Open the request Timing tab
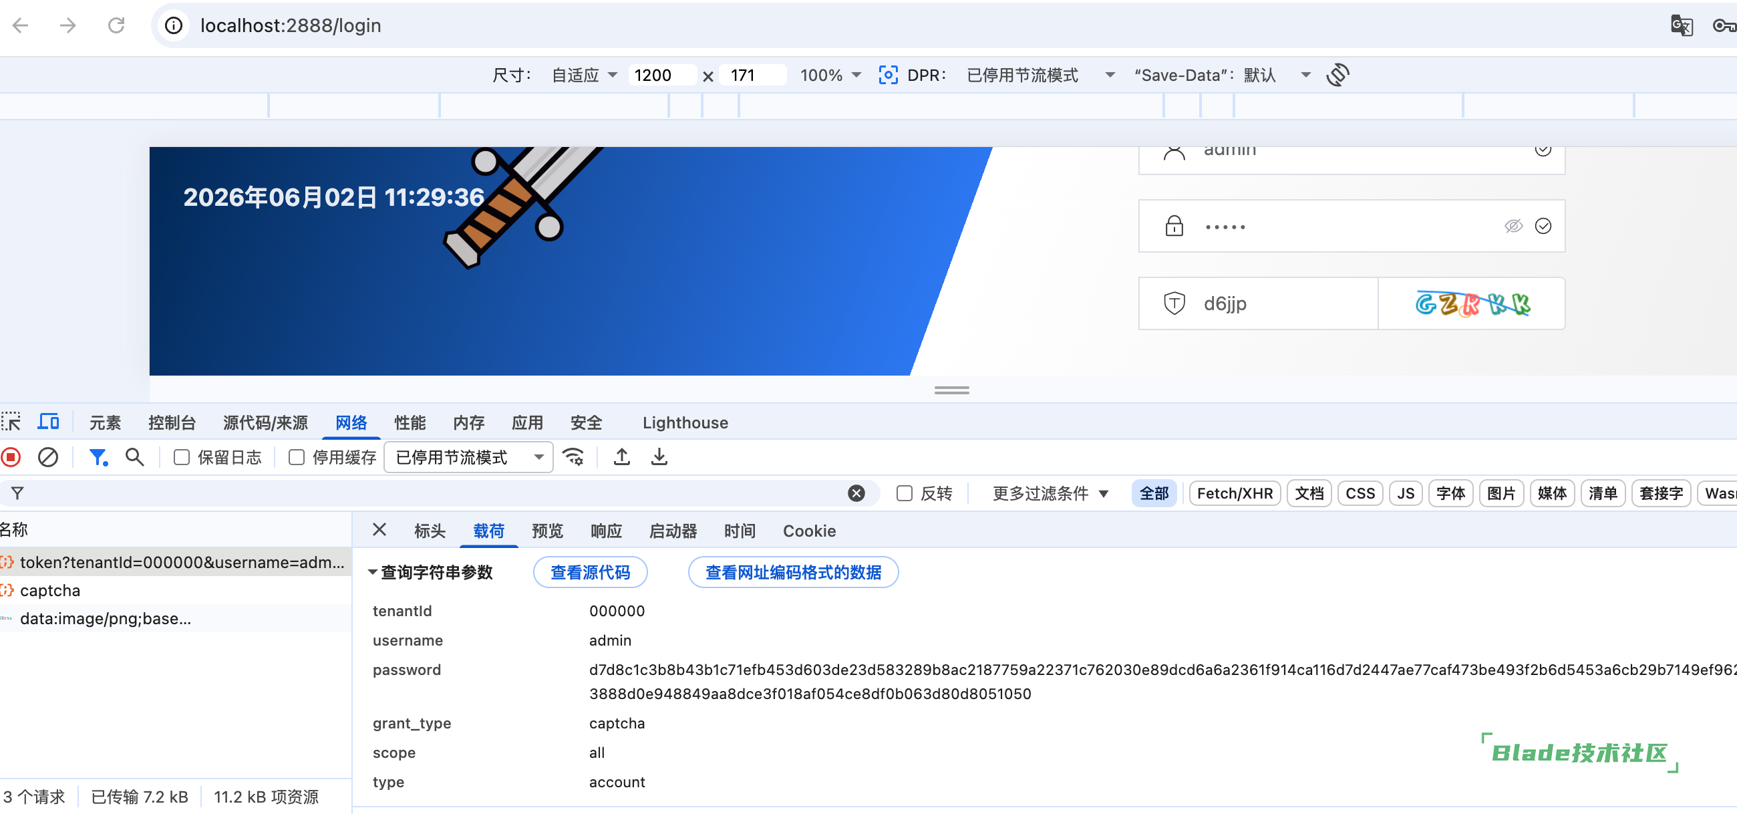Screen dimensions: 1737x814 pos(740,531)
